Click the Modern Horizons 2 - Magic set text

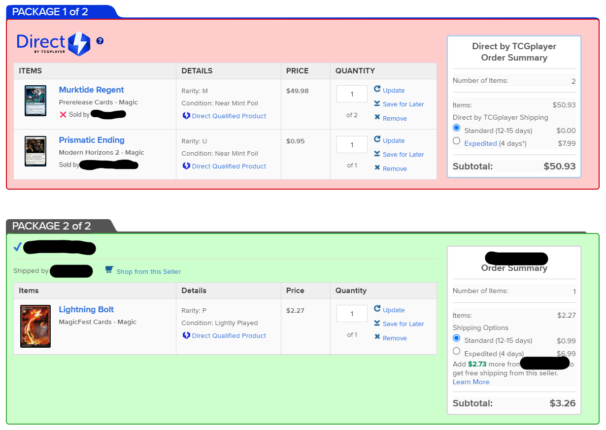tap(101, 152)
